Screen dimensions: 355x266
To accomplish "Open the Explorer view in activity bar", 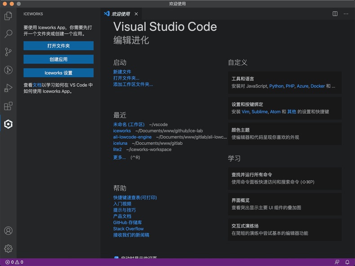I will (x=8, y=16).
